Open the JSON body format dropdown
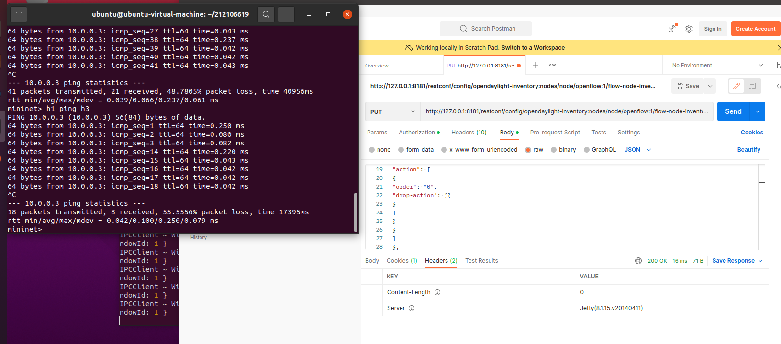 tap(638, 150)
